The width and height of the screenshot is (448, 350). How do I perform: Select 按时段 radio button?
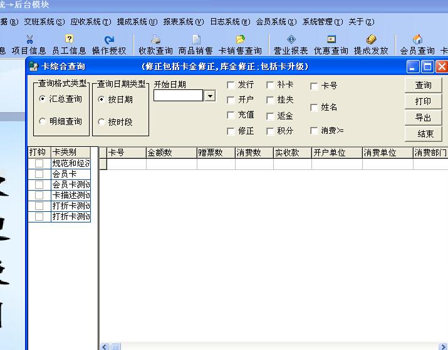pyautogui.click(x=101, y=122)
